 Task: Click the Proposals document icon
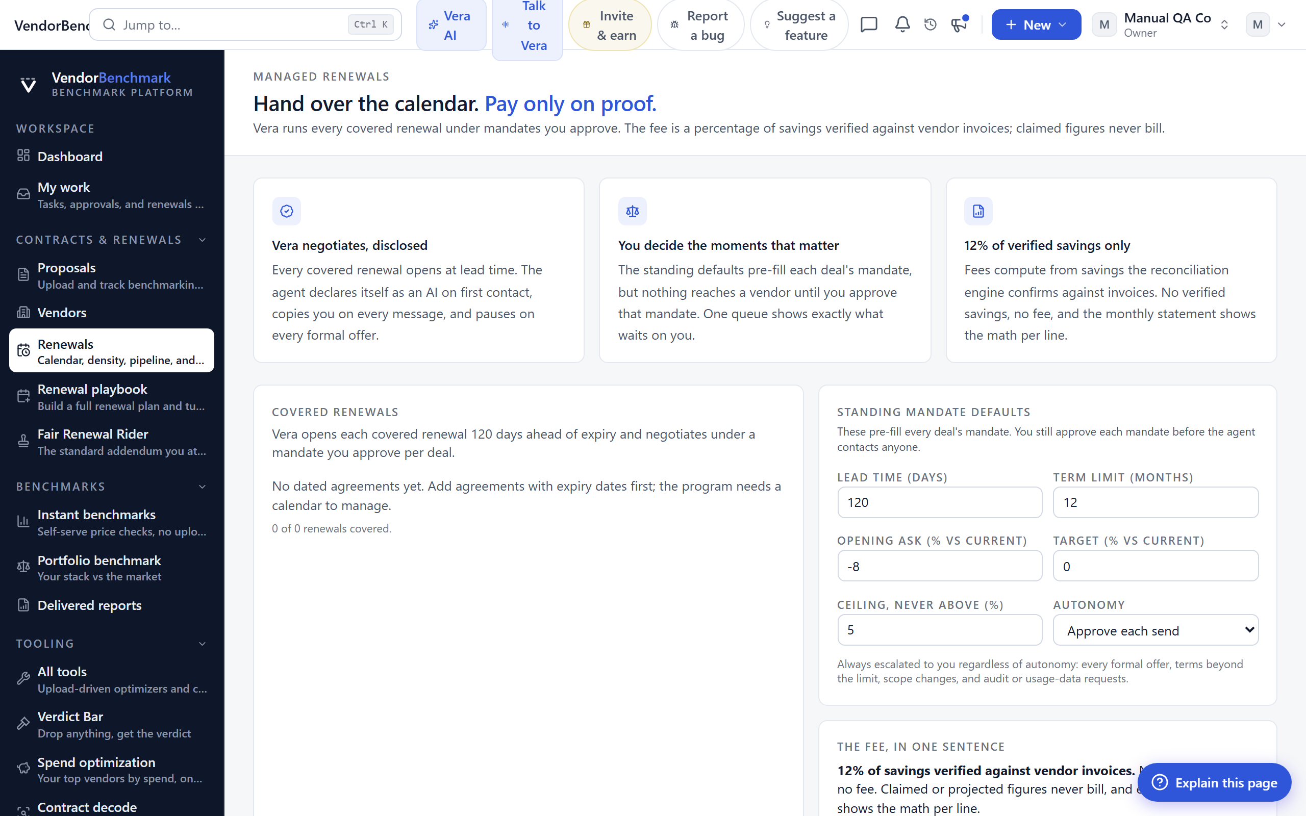point(23,275)
